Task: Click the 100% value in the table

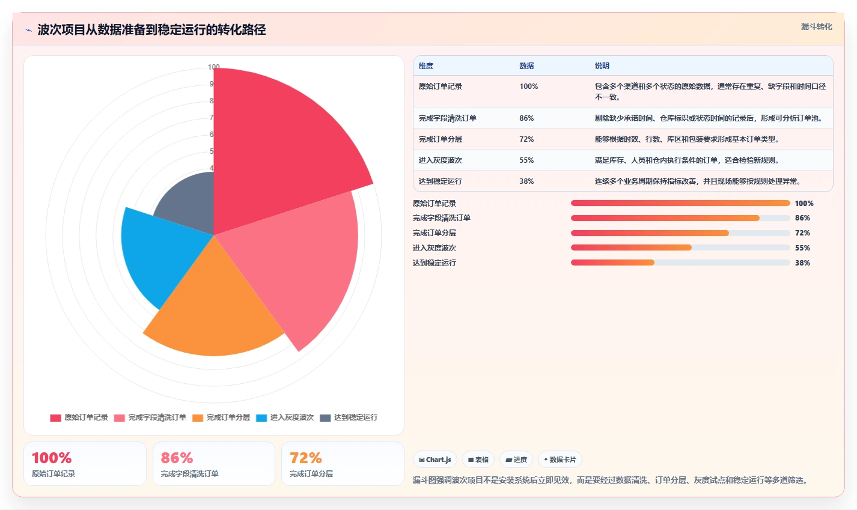Action: [529, 87]
